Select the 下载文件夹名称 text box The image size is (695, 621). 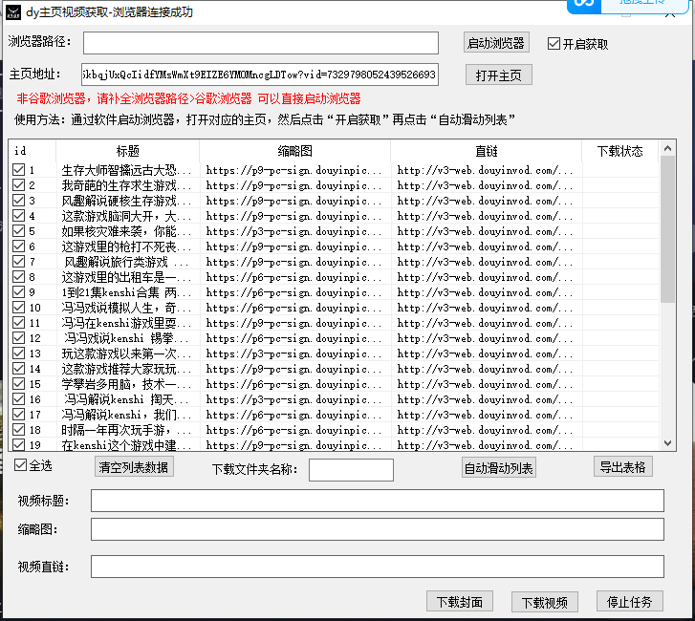tap(351, 469)
